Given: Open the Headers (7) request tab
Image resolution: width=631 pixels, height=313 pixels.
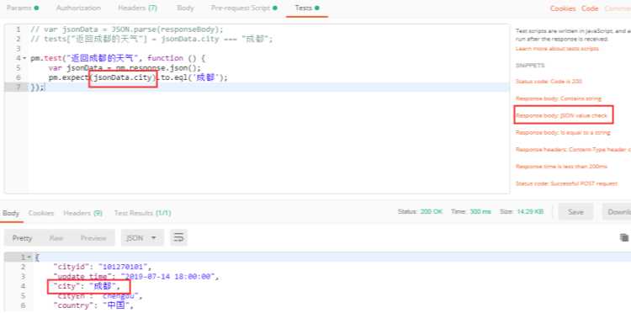Looking at the screenshot, I should pos(138,8).
